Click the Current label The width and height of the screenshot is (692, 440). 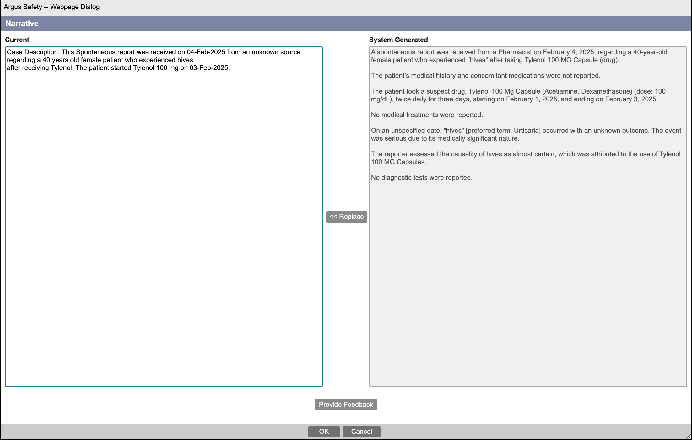[x=17, y=40]
